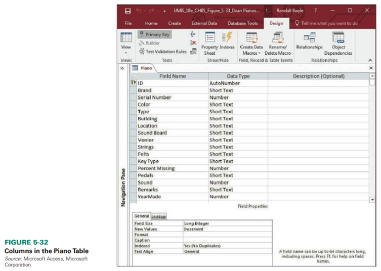The height and width of the screenshot is (271, 381).
Task: Click the Field Size property value
Action: click(x=227, y=223)
